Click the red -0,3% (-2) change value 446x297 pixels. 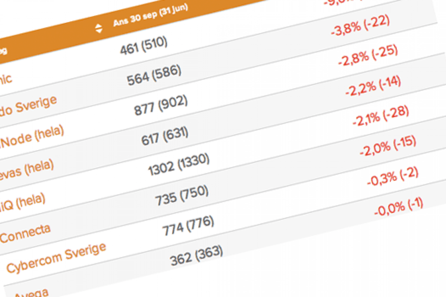tap(392, 177)
